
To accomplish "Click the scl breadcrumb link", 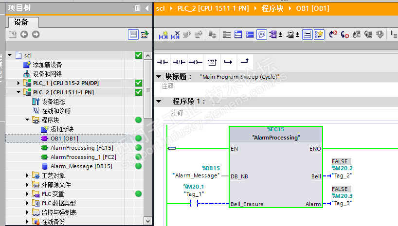I will (x=161, y=8).
